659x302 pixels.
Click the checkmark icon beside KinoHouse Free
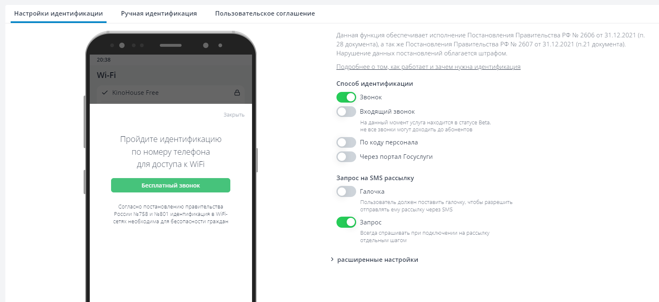[105, 93]
